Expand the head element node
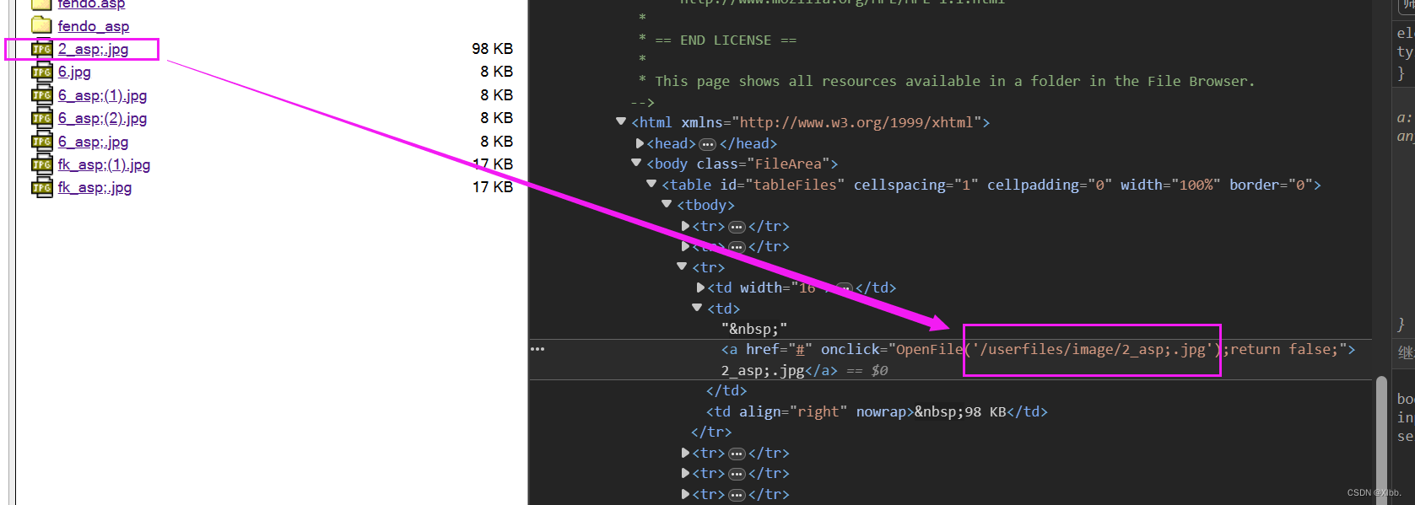This screenshot has width=1415, height=505. 640,143
